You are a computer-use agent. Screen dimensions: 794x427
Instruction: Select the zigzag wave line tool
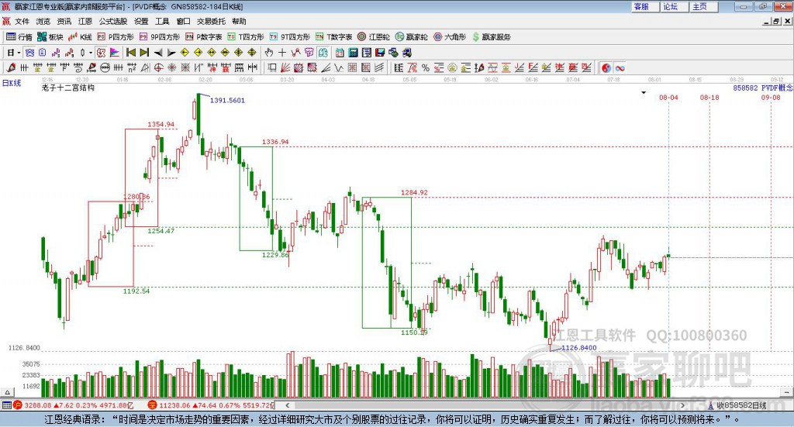pyautogui.click(x=339, y=67)
